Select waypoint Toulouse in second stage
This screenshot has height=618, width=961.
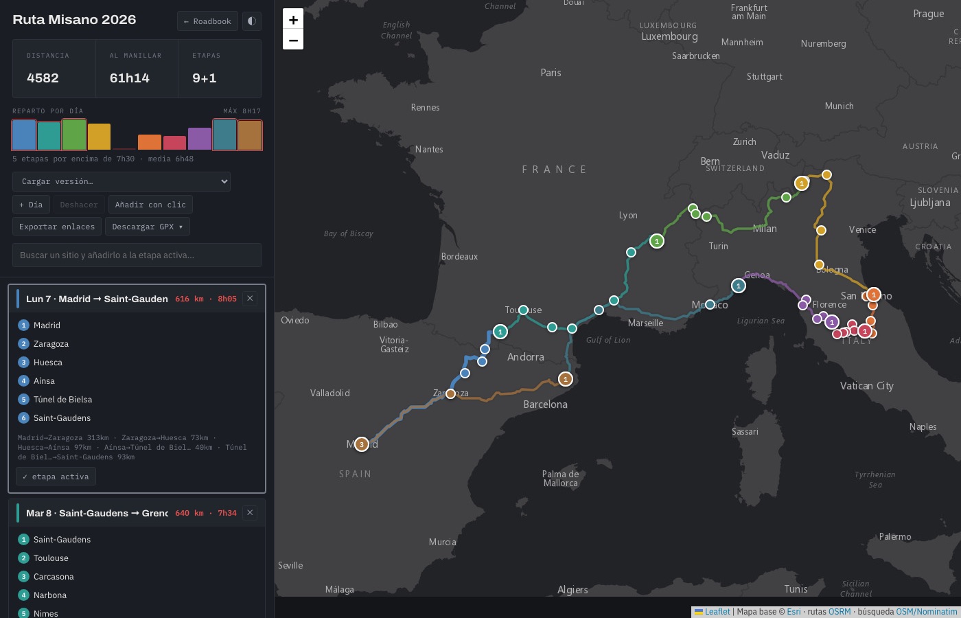137,558
